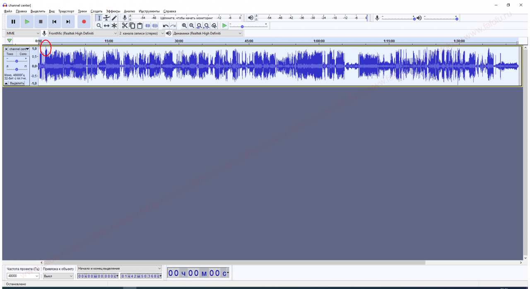Open the channel center track name dropdown

[19, 49]
